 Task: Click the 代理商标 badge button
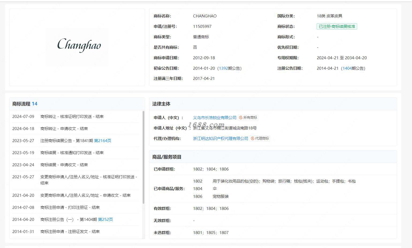[260, 139]
